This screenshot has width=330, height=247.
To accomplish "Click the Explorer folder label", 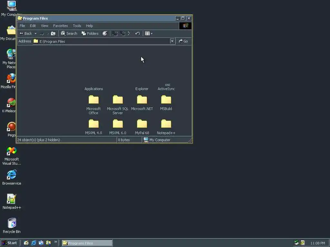I will coord(142,89).
